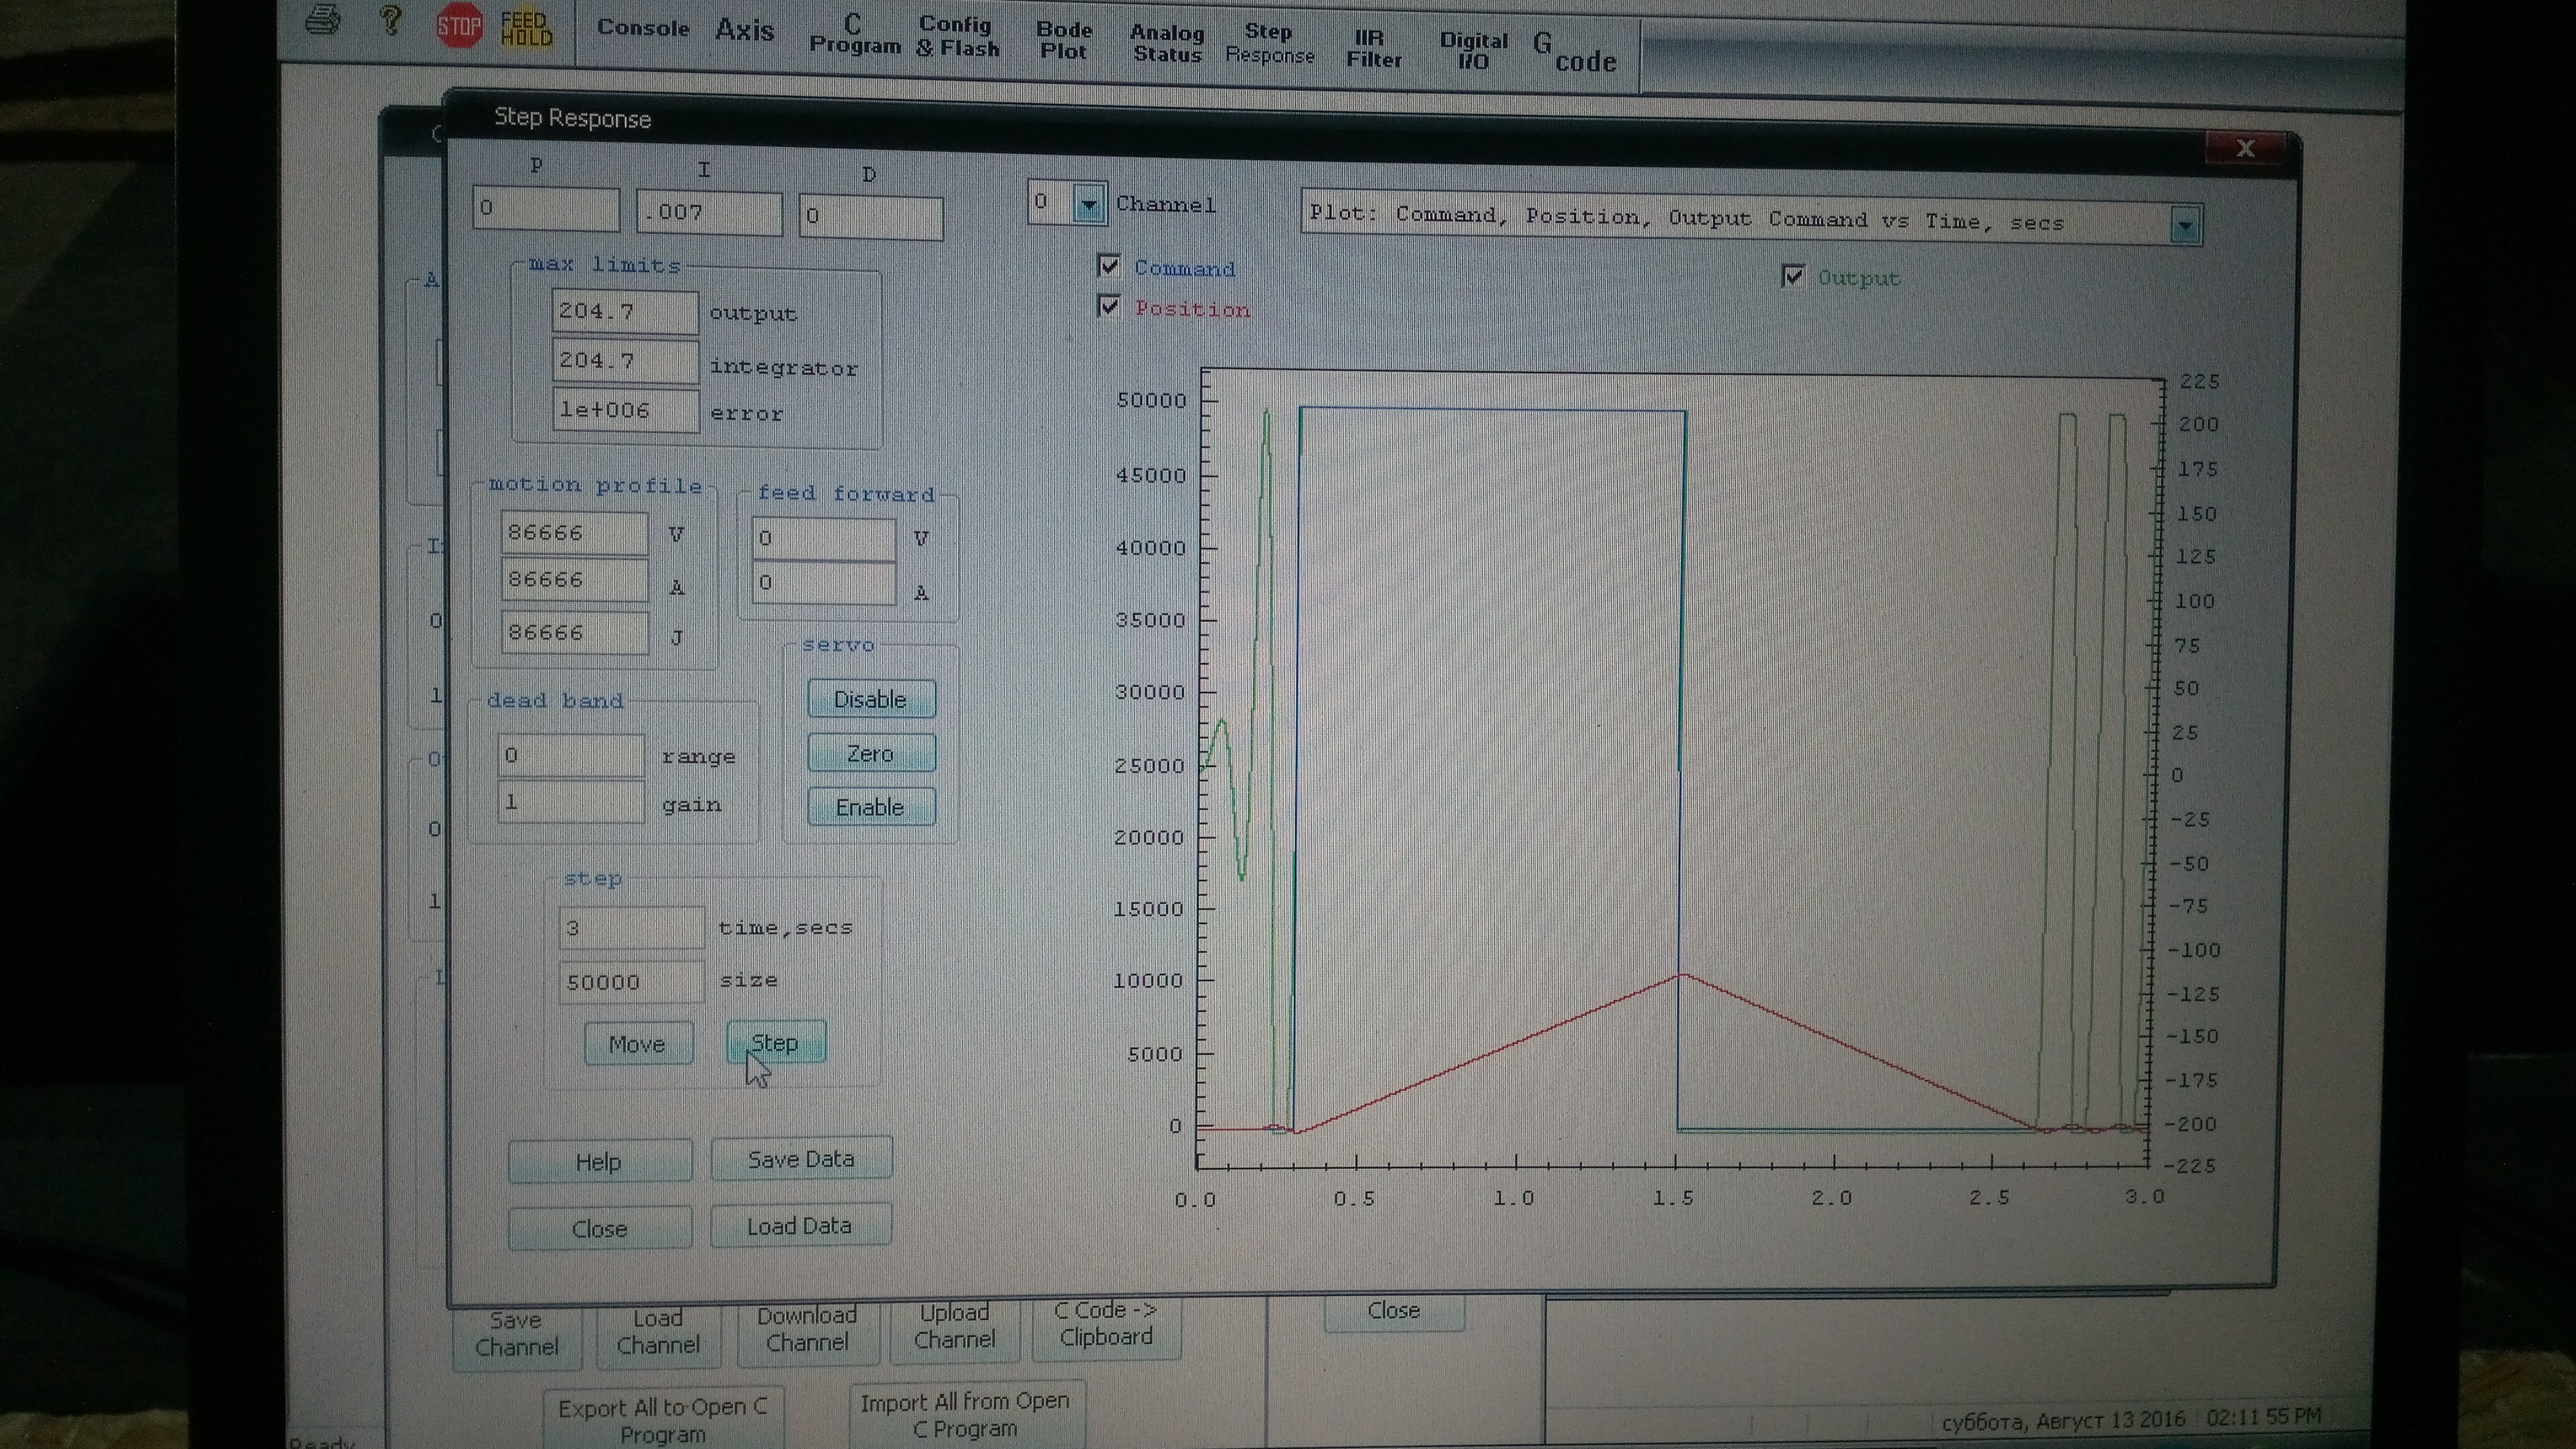Click the Step button
Screen dimensions: 2576x1449
(775, 1042)
